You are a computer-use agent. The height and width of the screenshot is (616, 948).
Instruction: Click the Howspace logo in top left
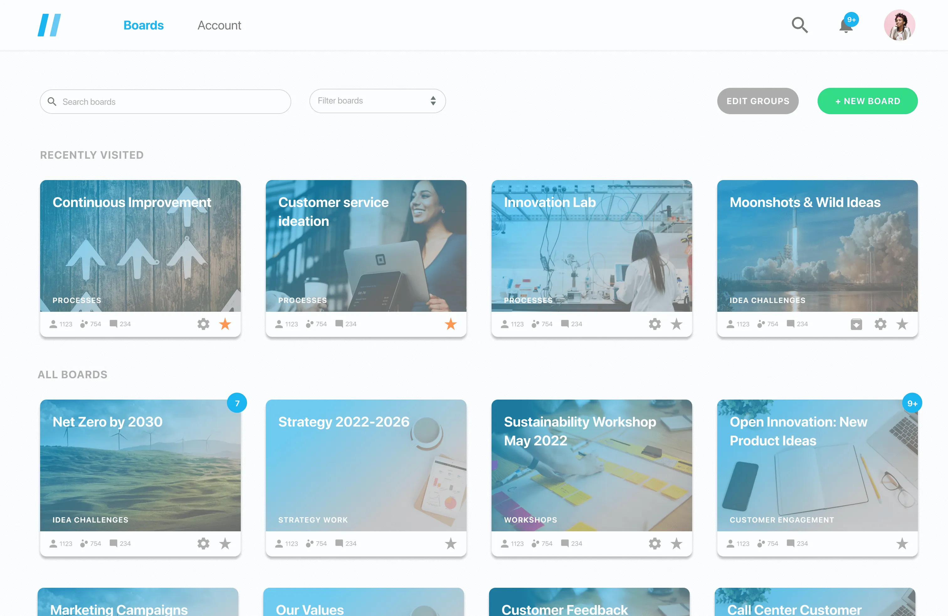click(x=50, y=25)
